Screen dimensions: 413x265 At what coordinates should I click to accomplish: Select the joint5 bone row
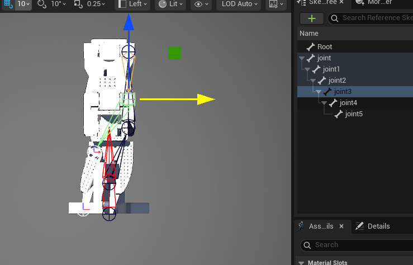coord(355,114)
